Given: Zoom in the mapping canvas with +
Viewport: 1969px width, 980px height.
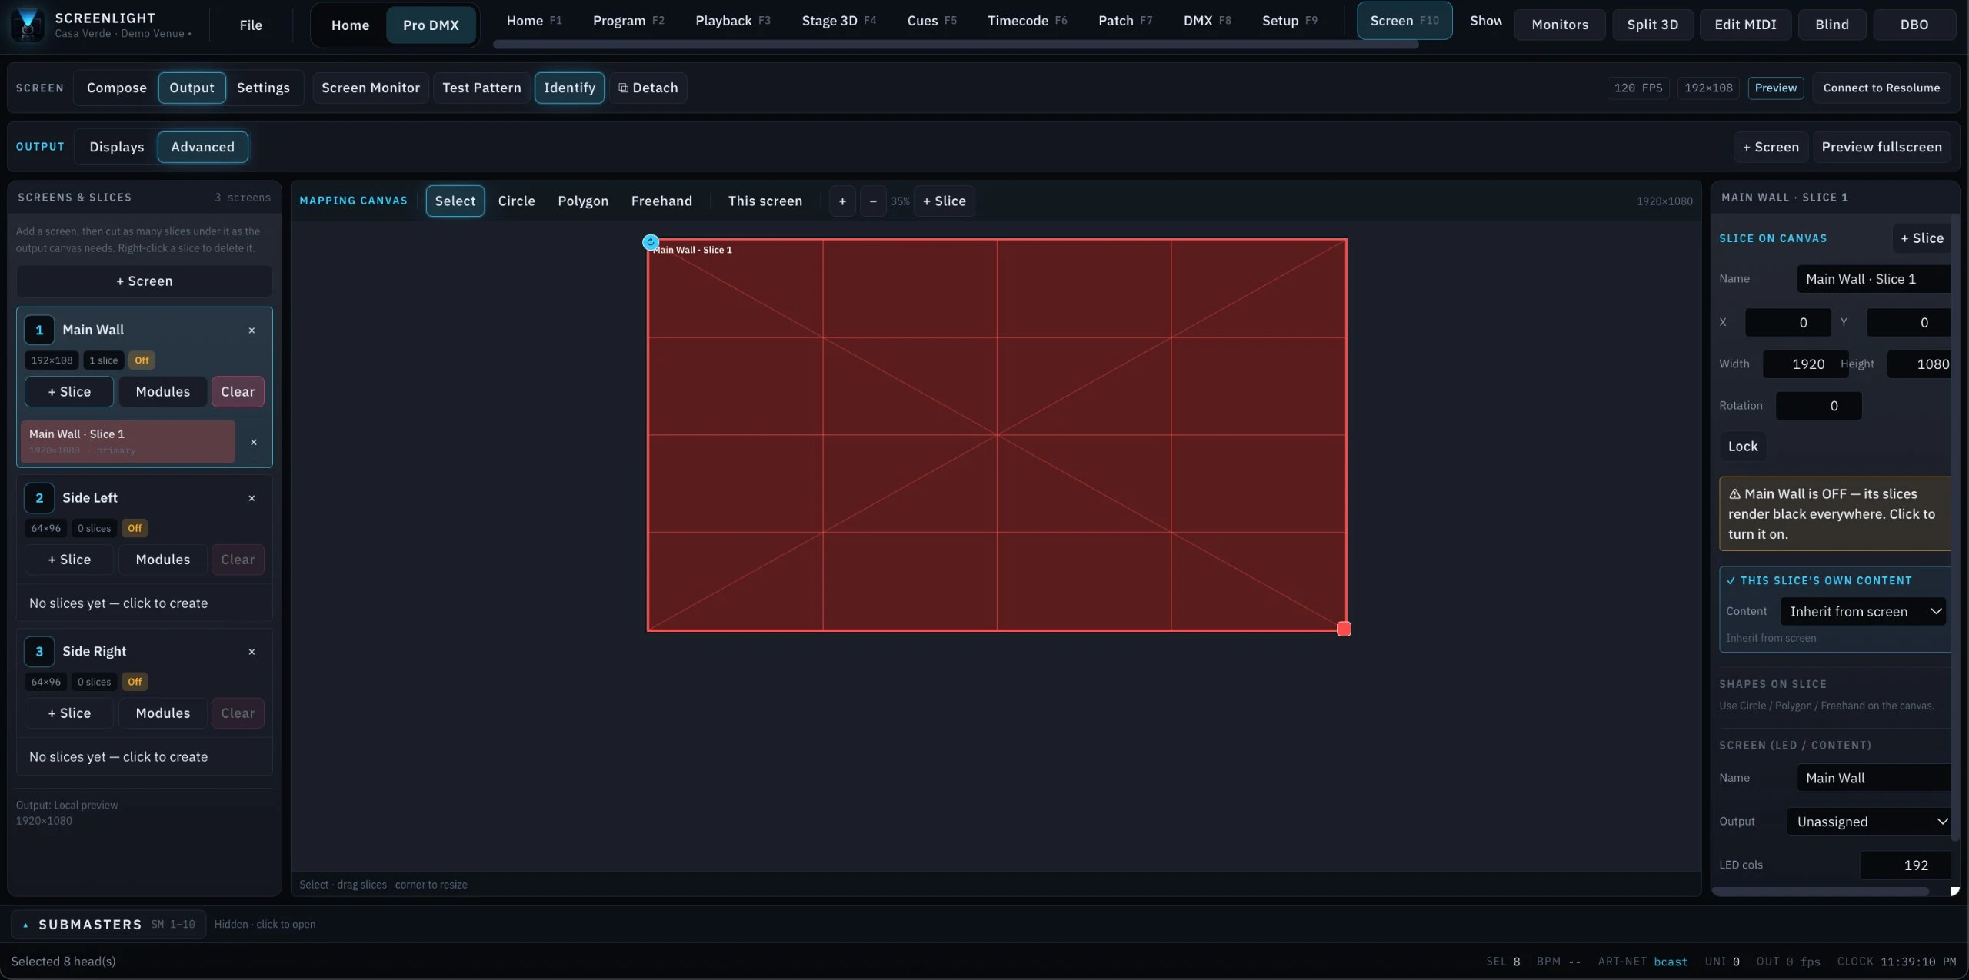Looking at the screenshot, I should (842, 201).
